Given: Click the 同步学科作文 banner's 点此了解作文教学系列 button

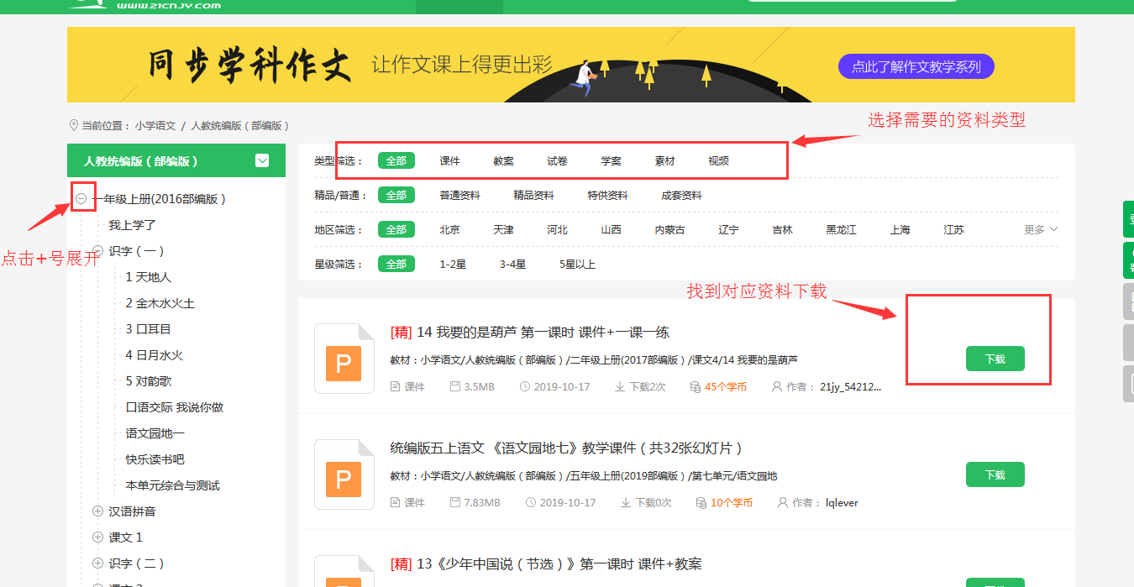Looking at the screenshot, I should coord(916,66).
